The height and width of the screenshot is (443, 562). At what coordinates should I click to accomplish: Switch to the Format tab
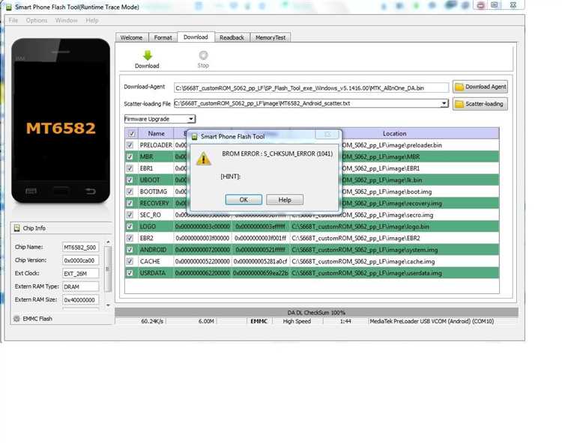163,37
